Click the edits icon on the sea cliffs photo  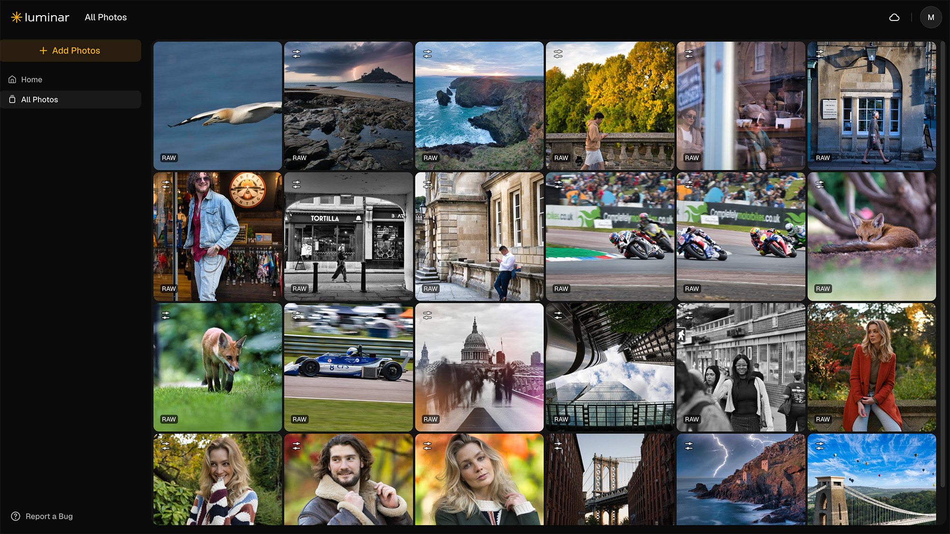tap(427, 54)
